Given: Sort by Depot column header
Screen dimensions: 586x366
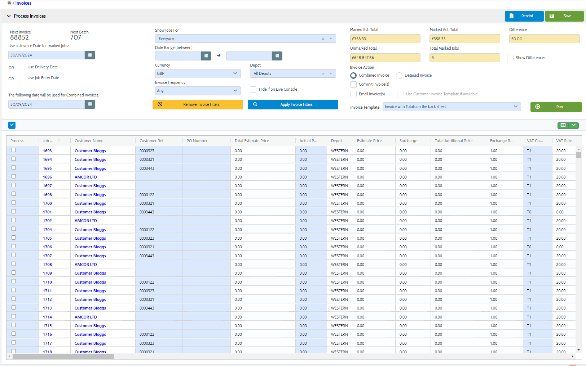Looking at the screenshot, I should pos(336,141).
